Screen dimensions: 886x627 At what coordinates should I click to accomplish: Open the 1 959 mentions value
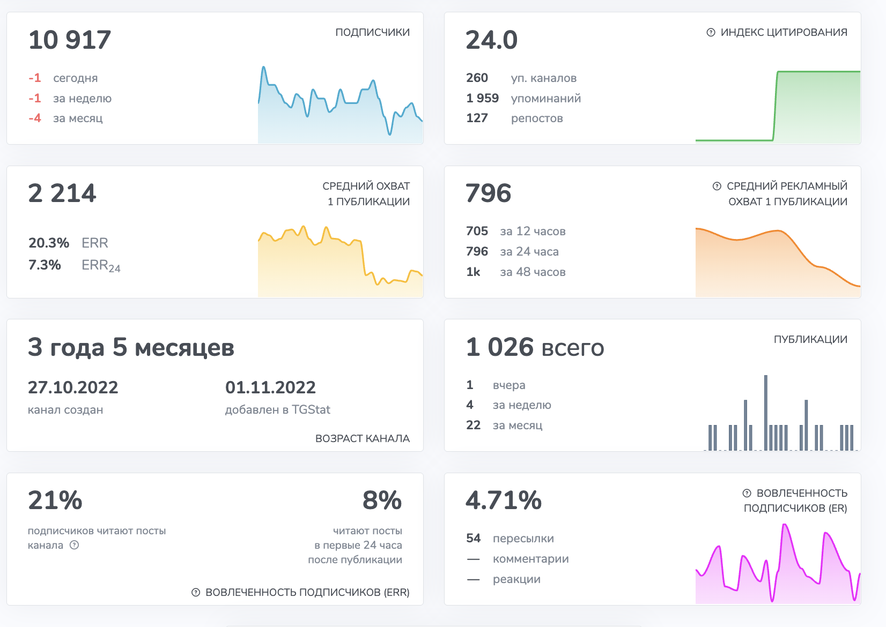(x=482, y=98)
